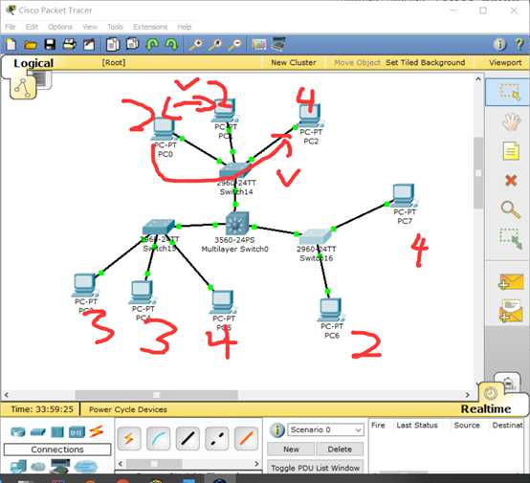Select the Wireless Devices category icon
Viewport: 530px width, 483px height.
(x=77, y=432)
